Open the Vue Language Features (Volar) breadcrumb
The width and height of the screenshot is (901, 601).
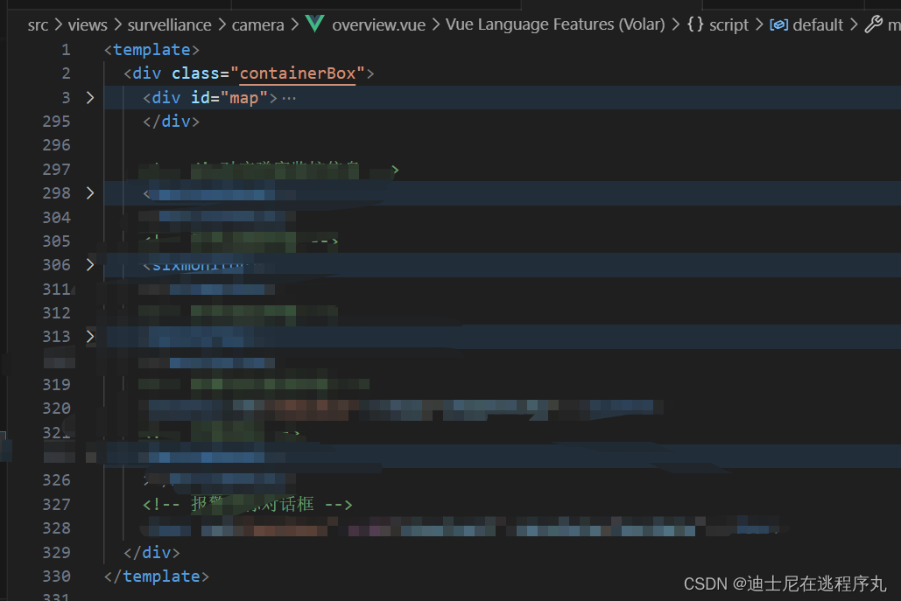[555, 24]
